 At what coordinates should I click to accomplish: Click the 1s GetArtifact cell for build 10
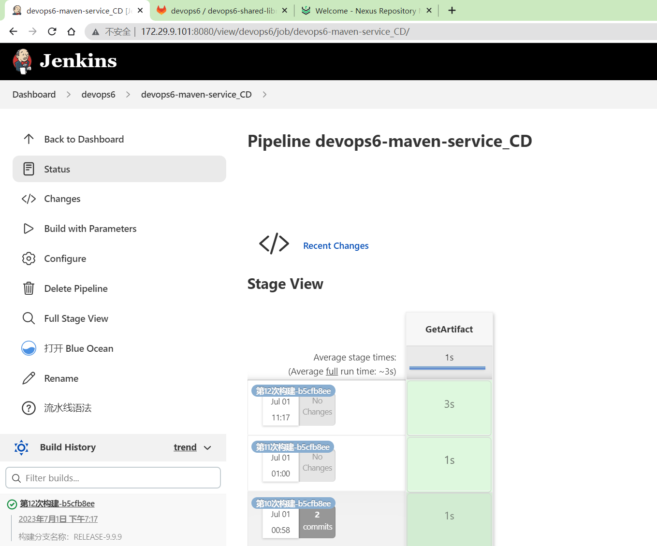[449, 520]
